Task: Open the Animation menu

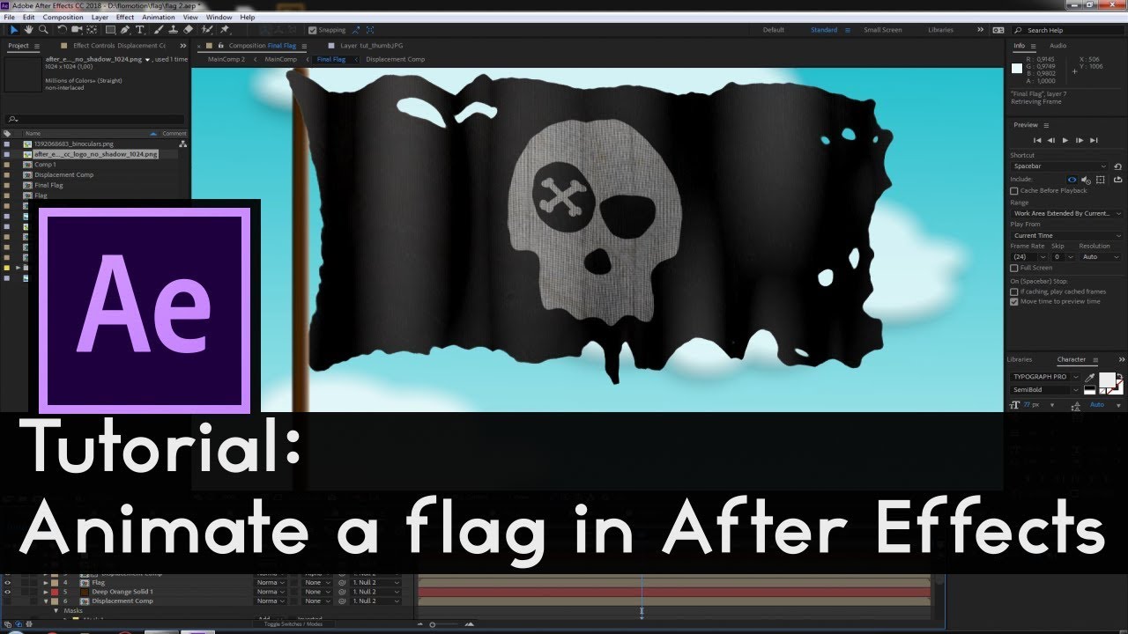Action: pos(159,17)
